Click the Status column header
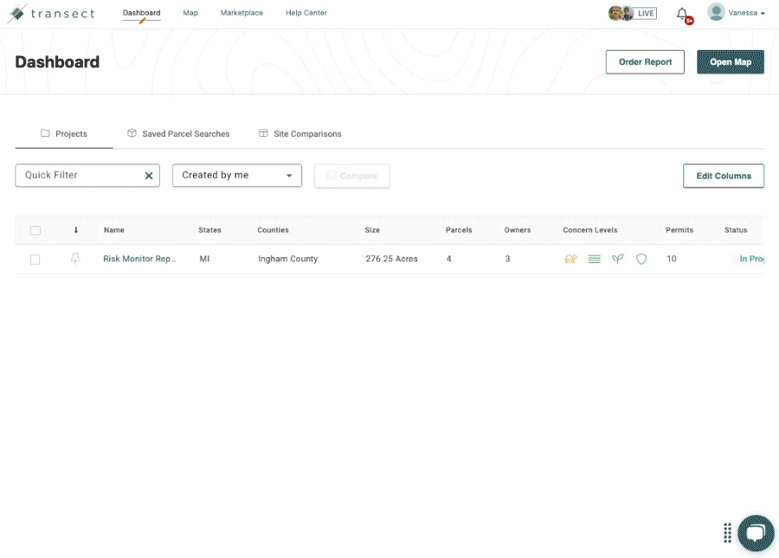The width and height of the screenshot is (779, 558). (736, 230)
